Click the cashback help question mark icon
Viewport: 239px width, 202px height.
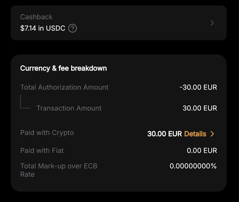point(72,28)
